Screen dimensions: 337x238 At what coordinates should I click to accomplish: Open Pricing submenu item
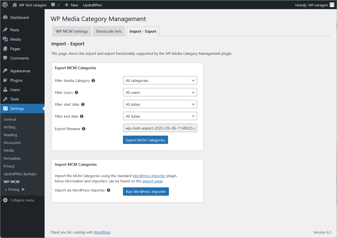pyautogui.click(x=14, y=189)
